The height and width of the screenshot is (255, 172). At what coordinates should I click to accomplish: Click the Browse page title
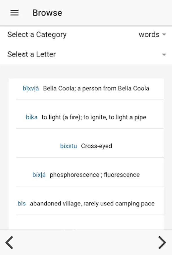click(47, 13)
